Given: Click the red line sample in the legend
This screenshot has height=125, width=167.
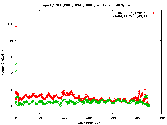Looking at the screenshot, I should tap(153, 13).
